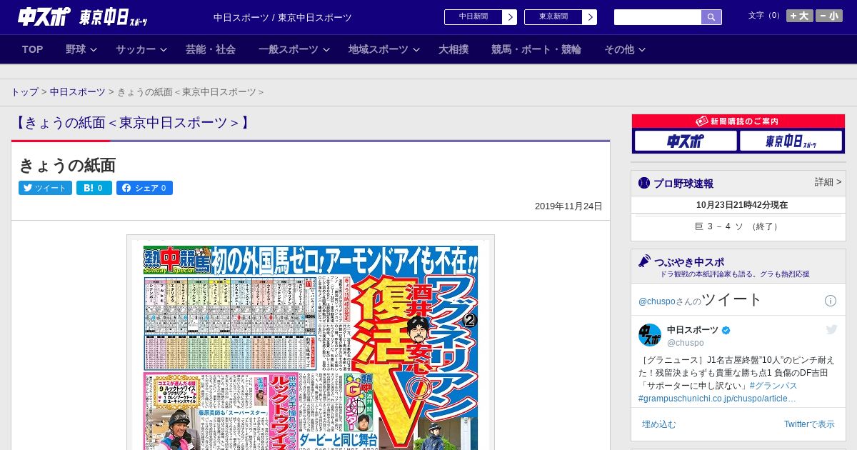The height and width of the screenshot is (450, 857).
Task: Click the Twitterで表示 link
Action: [809, 424]
